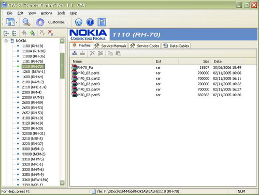The height and width of the screenshot is (195, 259).
Task: Click the Customize gear icon
Action: [40, 22]
